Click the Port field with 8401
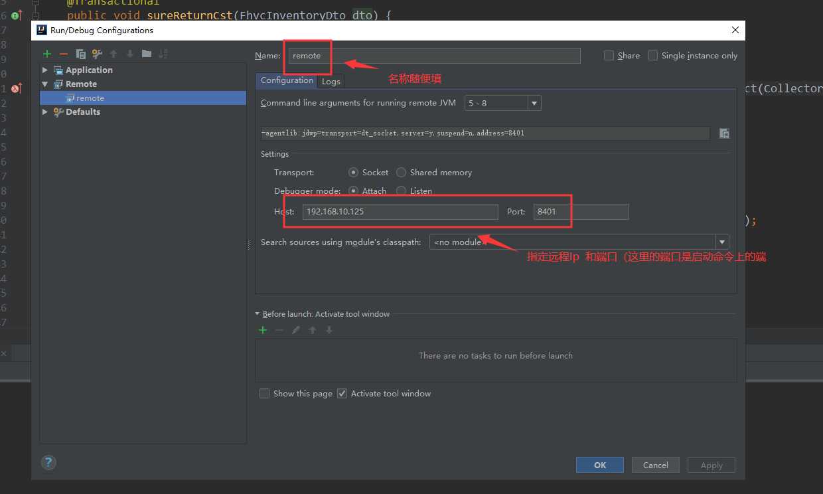Viewport: 823px width, 494px height. pos(581,212)
